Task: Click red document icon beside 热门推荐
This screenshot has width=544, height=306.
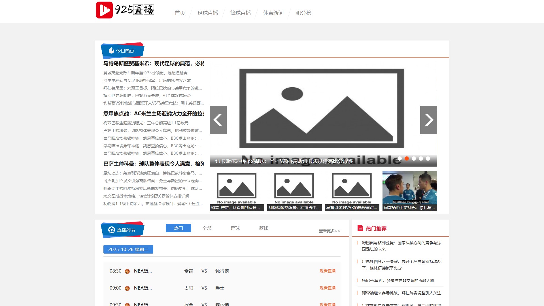Action: pyautogui.click(x=360, y=228)
